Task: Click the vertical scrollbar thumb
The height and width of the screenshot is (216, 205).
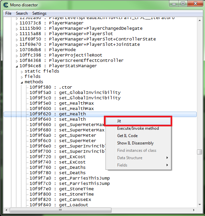Action: click(x=200, y=152)
